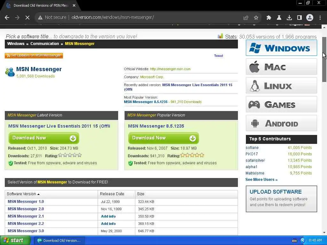Click Download Now for MSN Messenger 8.5.1235
Viewport: 327px width, 245px height.
[163, 138]
